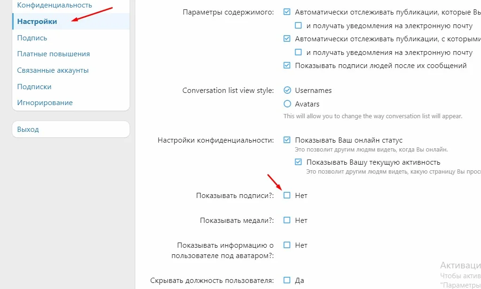Uncheck "Показывать Вашу текущую активность"
Viewport: 481px width, 289px height.
tap(297, 161)
